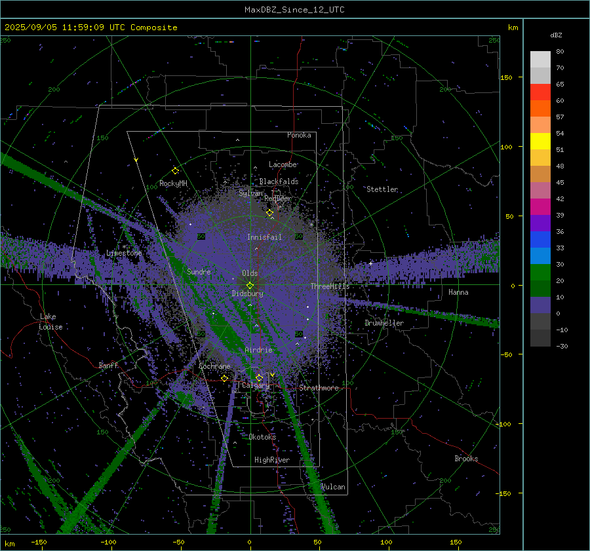The width and height of the screenshot is (590, 551).
Task: Click the Cochrane city label
Action: 214,366
